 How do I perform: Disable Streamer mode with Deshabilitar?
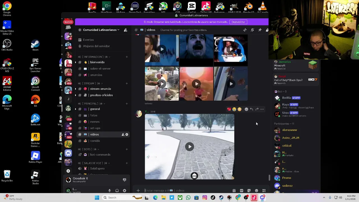[238, 22]
